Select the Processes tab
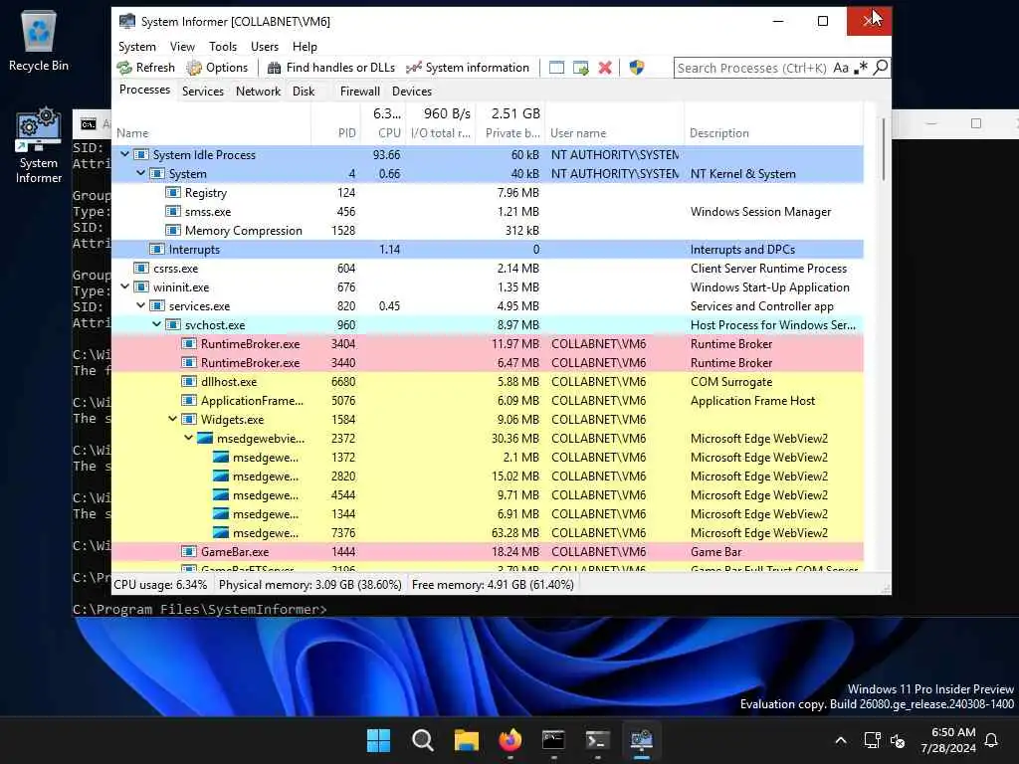1019x764 pixels. click(145, 90)
